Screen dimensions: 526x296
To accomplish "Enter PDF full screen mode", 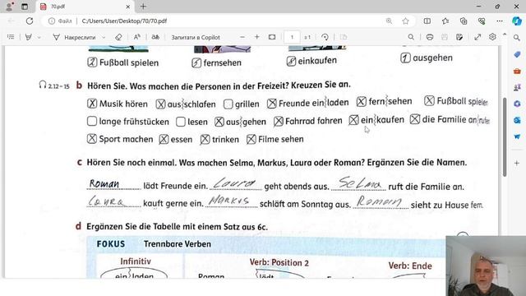I will pyautogui.click(x=478, y=37).
